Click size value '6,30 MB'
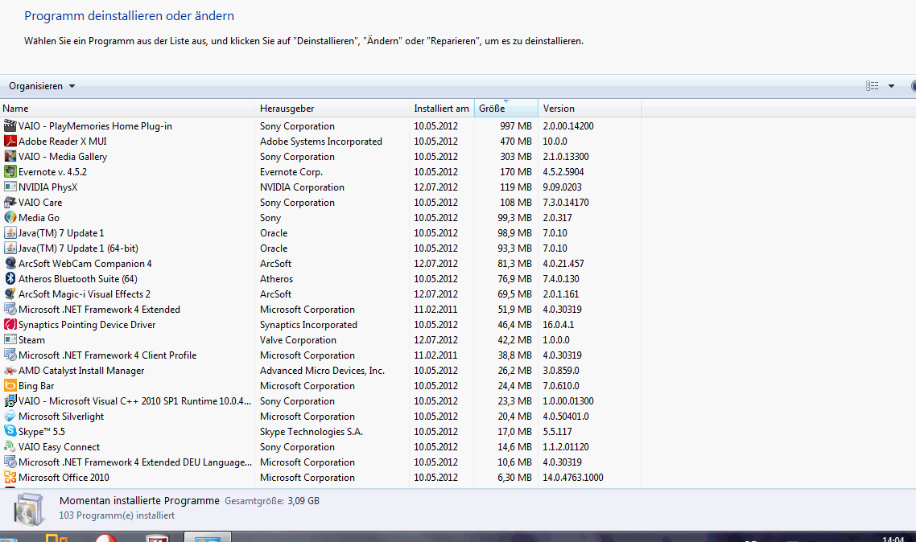 [514, 477]
